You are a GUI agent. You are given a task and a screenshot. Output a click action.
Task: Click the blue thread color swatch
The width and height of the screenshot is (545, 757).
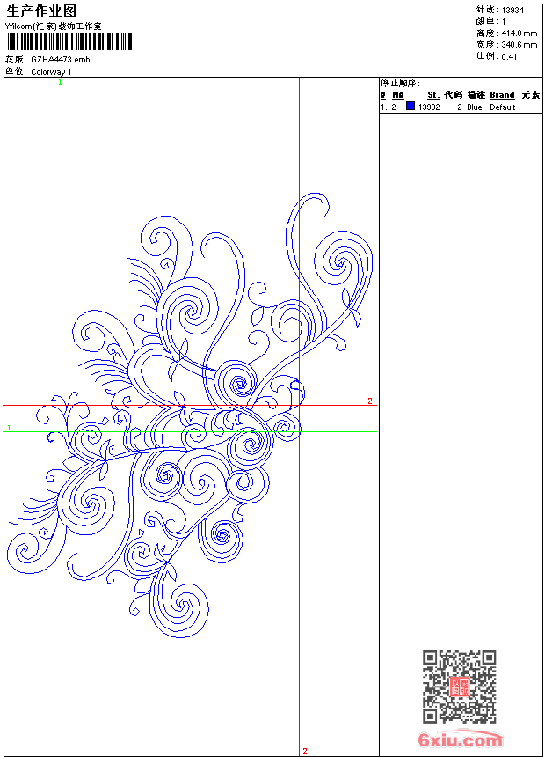[x=411, y=106]
